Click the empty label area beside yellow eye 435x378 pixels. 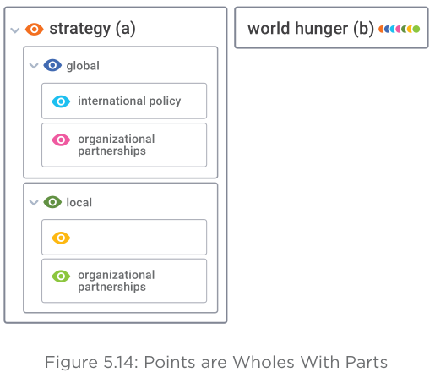pos(138,238)
